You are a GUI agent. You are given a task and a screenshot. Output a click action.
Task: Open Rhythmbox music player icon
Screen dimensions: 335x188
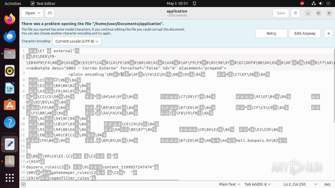[x=10, y=71]
